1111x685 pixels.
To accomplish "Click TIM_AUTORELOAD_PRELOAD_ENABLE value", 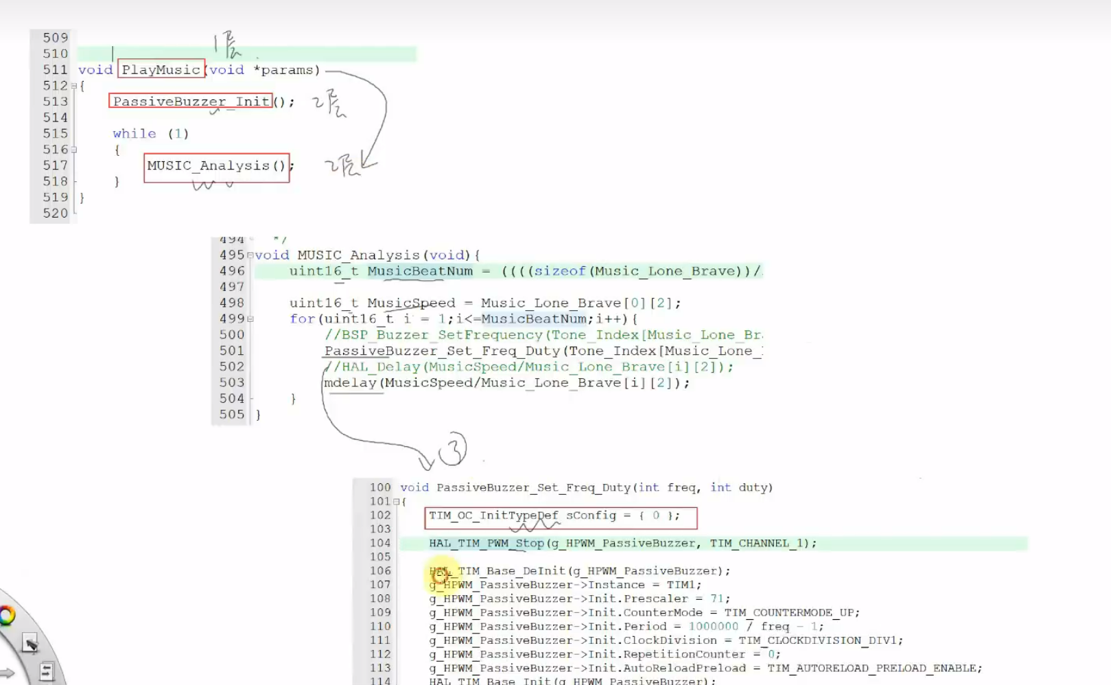I will pos(872,668).
